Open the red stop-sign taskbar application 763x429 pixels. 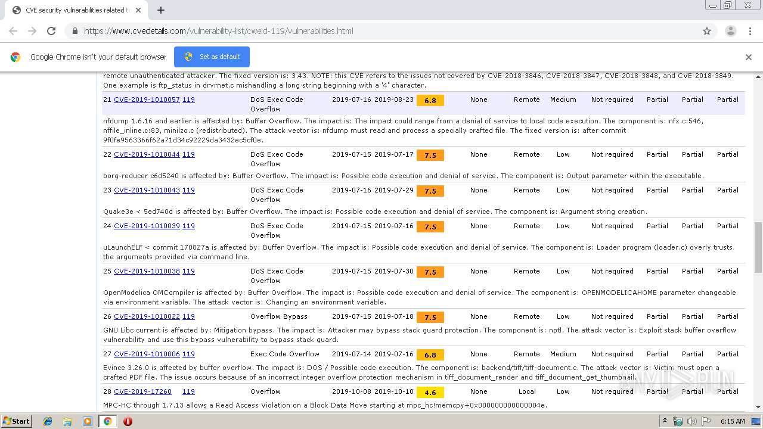coord(128,421)
